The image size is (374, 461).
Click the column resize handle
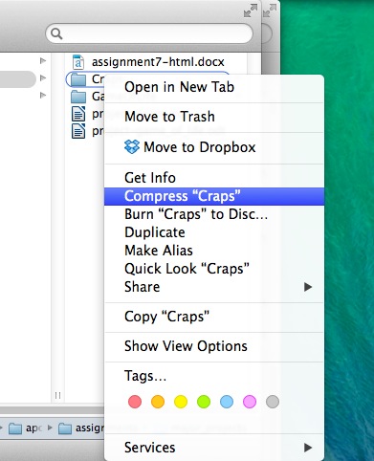[57, 395]
